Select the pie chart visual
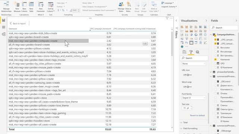The height and width of the screenshot is (134, 239). tap(191, 35)
